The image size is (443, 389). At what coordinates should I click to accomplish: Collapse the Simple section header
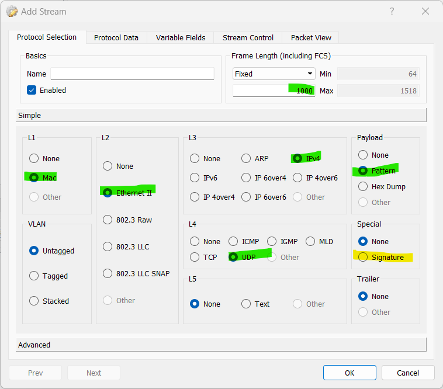[221, 115]
